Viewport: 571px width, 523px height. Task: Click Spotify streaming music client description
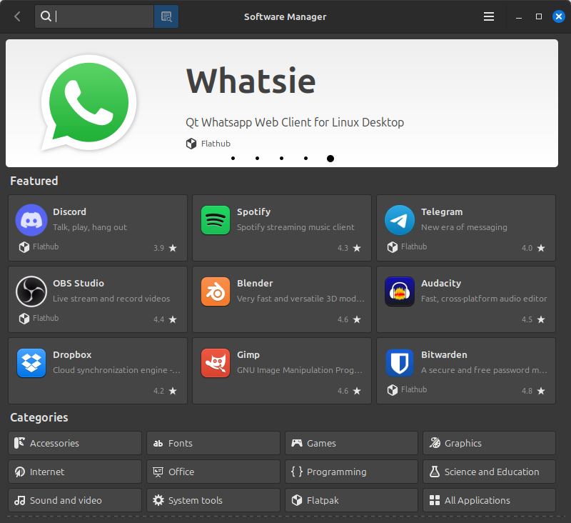click(x=295, y=227)
